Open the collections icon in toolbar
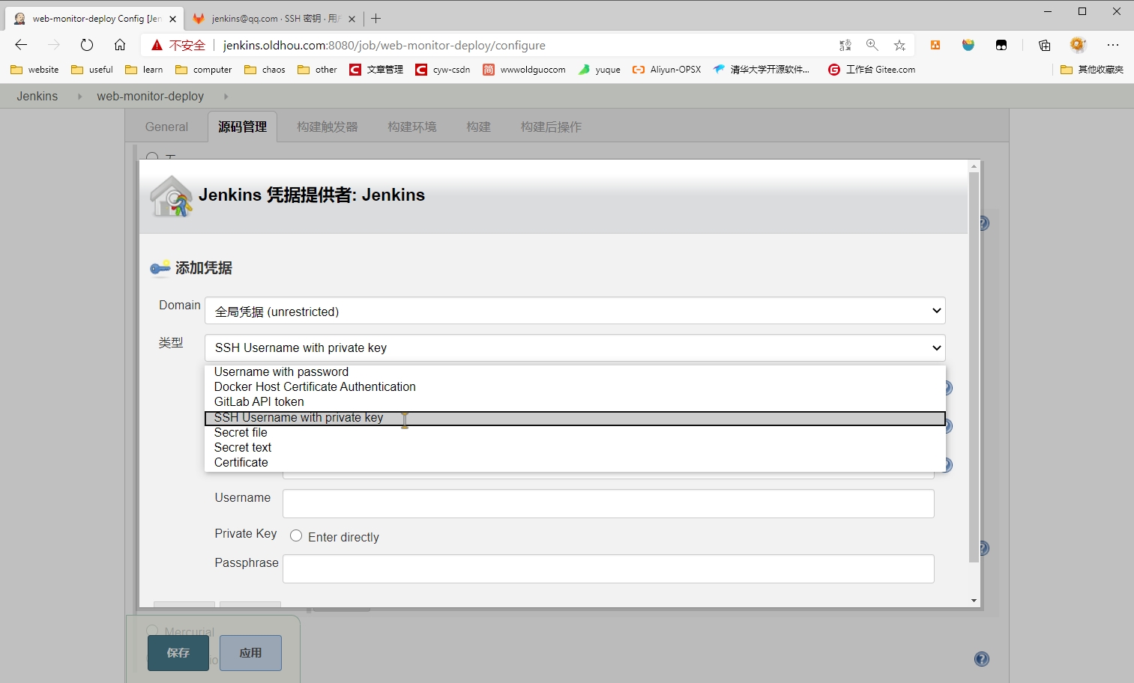Viewport: 1134px width, 683px height. (x=1044, y=45)
